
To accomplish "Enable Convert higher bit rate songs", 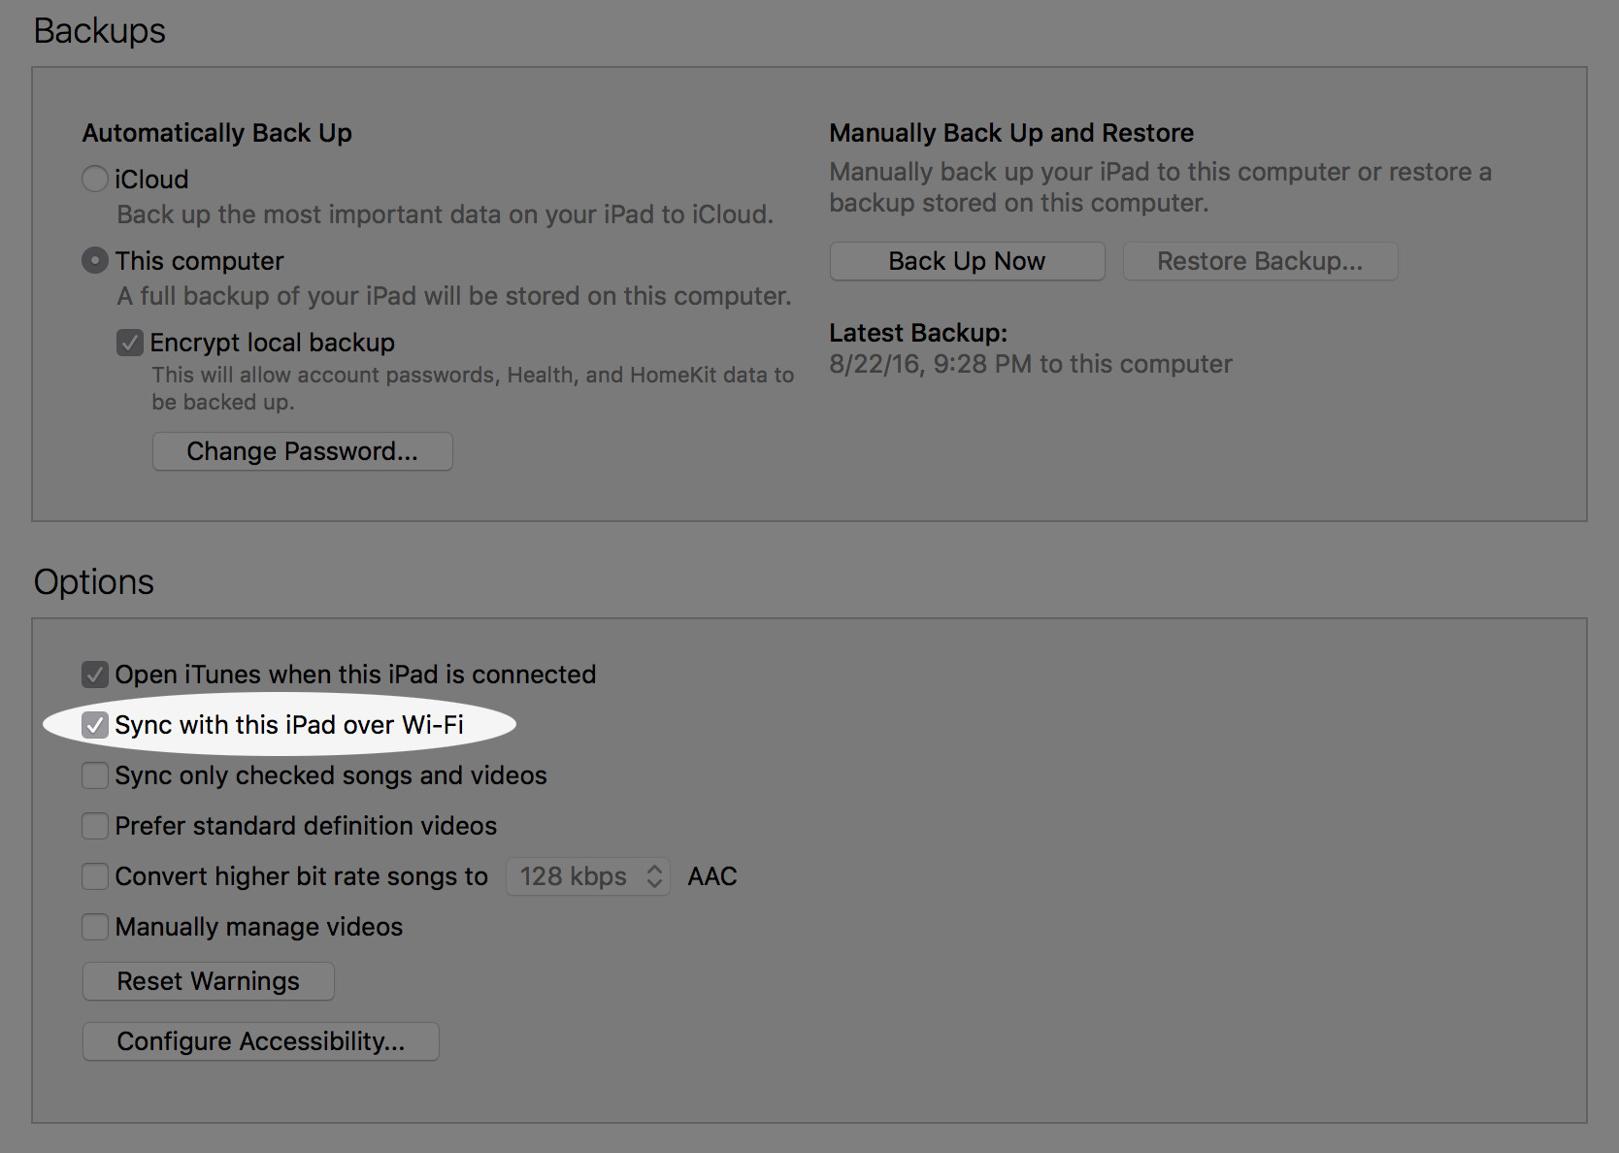I will tap(94, 876).
